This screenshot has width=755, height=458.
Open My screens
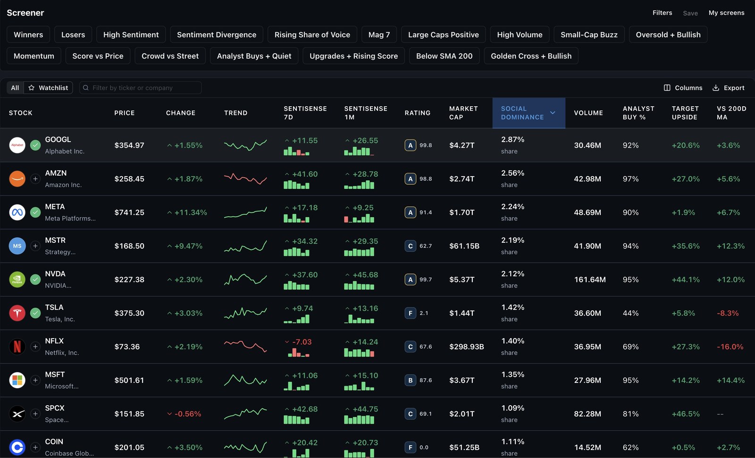[726, 13]
